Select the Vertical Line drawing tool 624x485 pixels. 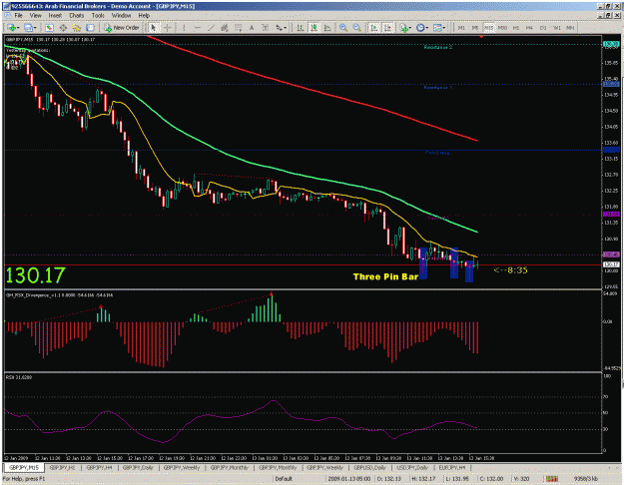click(x=184, y=28)
